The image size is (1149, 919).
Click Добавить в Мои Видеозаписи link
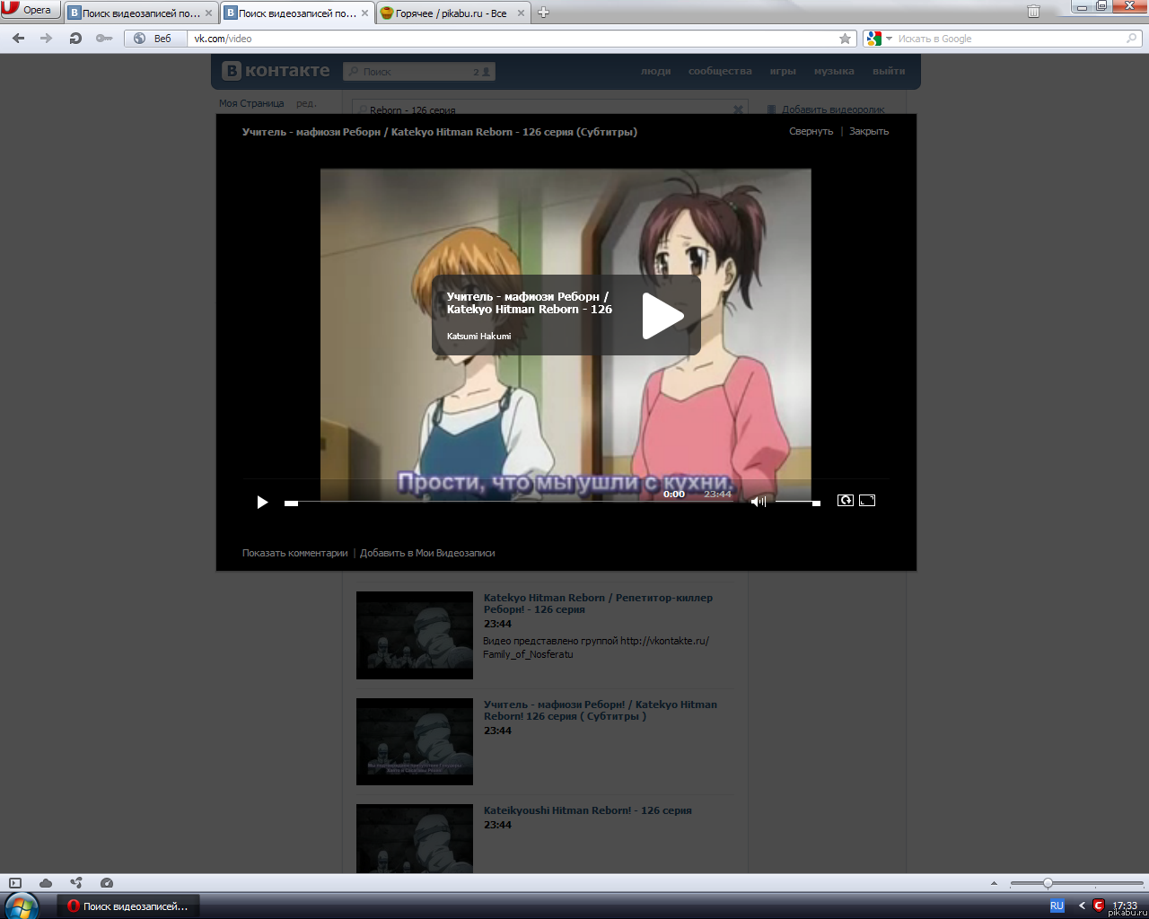[x=427, y=553]
